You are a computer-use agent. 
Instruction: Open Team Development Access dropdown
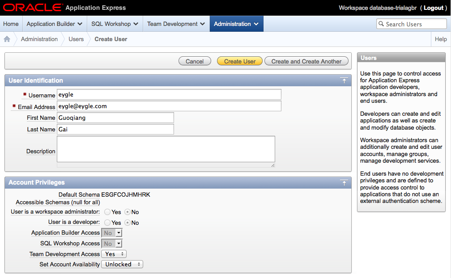coord(114,254)
